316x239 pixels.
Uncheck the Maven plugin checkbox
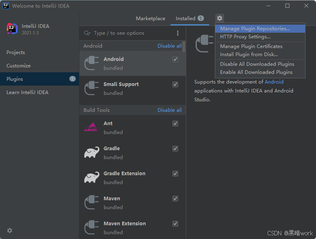click(x=175, y=199)
